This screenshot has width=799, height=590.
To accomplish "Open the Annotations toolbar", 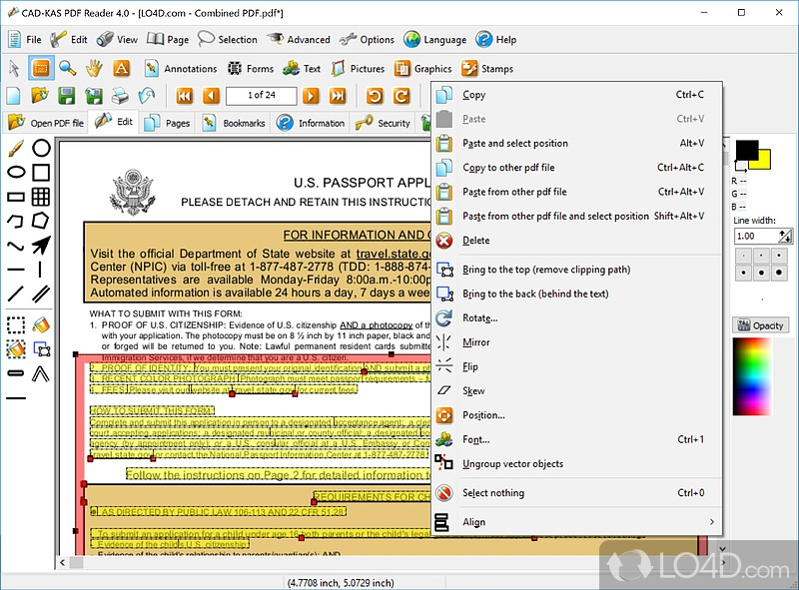I will pyautogui.click(x=181, y=68).
